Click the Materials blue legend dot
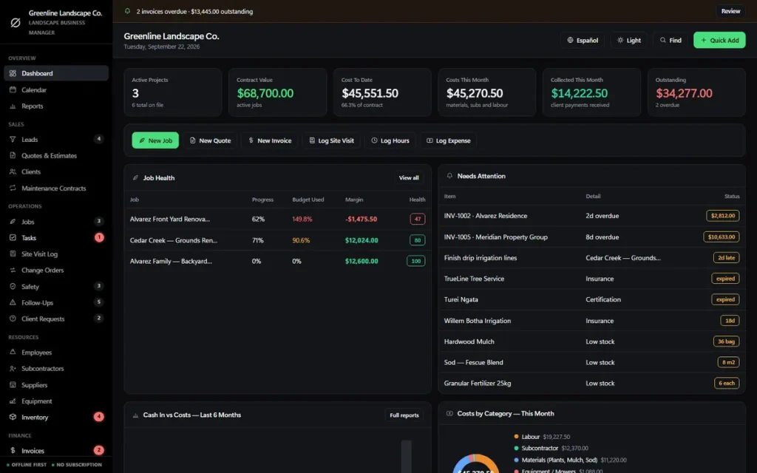 click(516, 460)
